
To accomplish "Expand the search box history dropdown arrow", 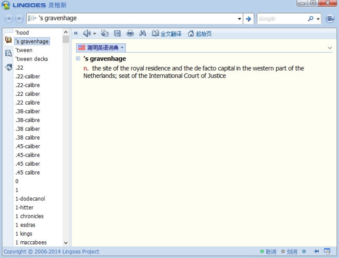I will pos(239,19).
